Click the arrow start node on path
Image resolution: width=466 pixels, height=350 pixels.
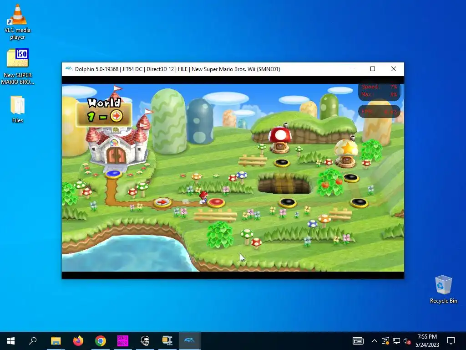click(x=162, y=202)
